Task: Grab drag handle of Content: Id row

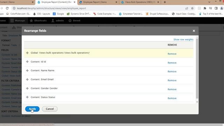Action: pos(27,62)
